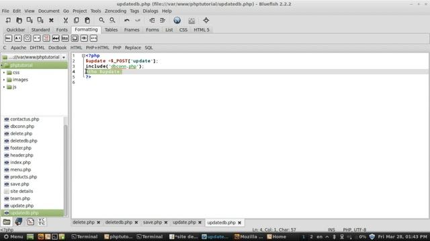Viewport: 430px width, 241px height.
Task: Close the save.php document tab
Action: click(x=166, y=223)
